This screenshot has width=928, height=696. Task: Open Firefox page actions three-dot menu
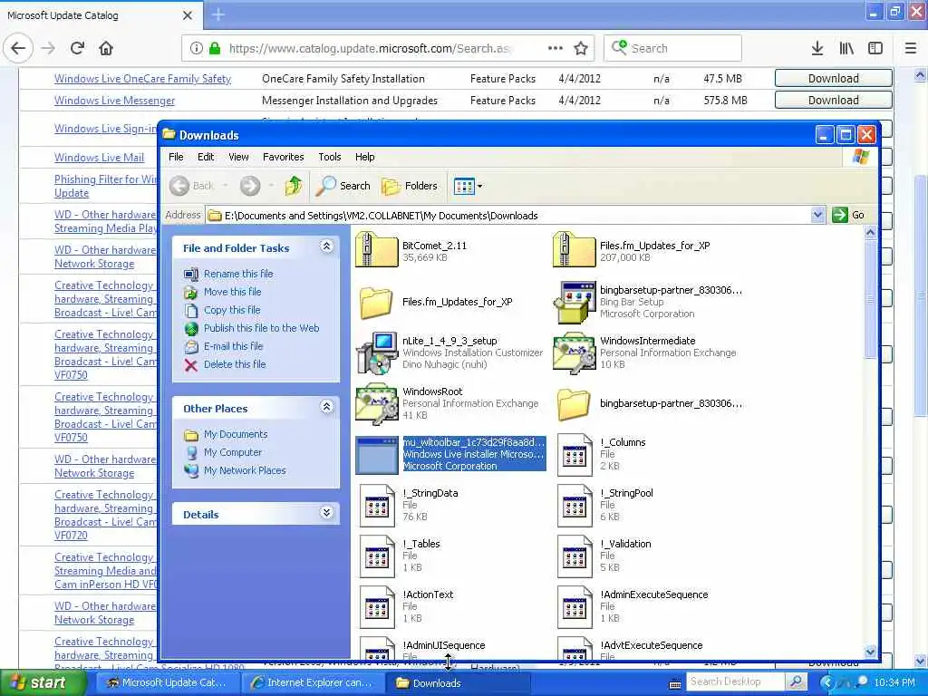pos(556,48)
